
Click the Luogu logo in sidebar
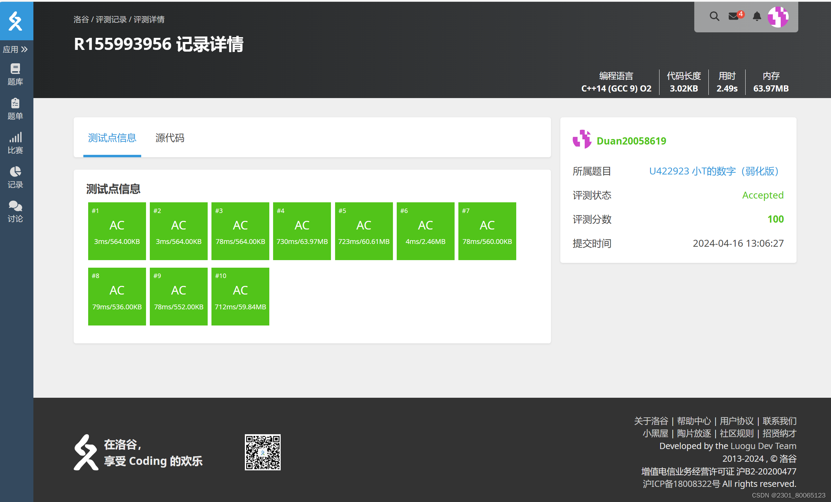point(16,21)
